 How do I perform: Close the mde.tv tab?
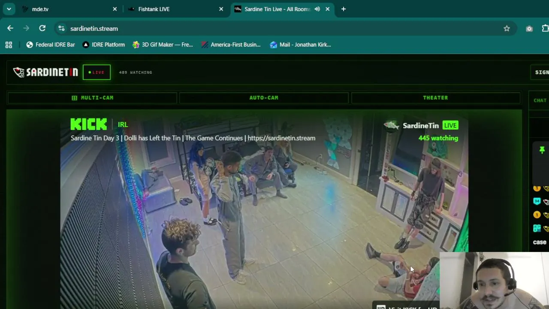(x=115, y=9)
